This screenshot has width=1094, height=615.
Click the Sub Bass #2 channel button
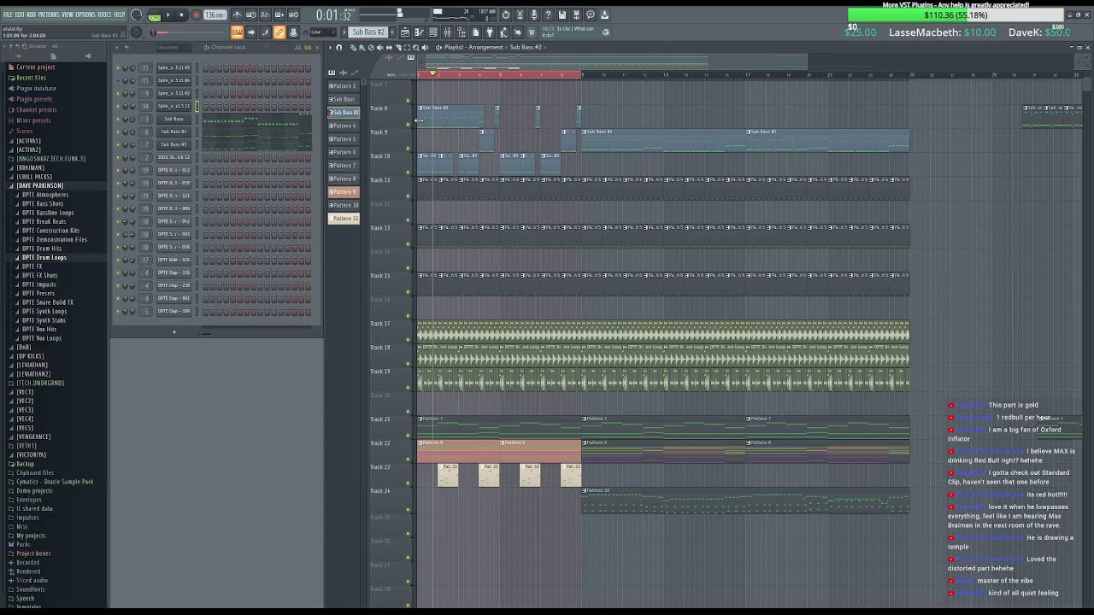coord(174,132)
